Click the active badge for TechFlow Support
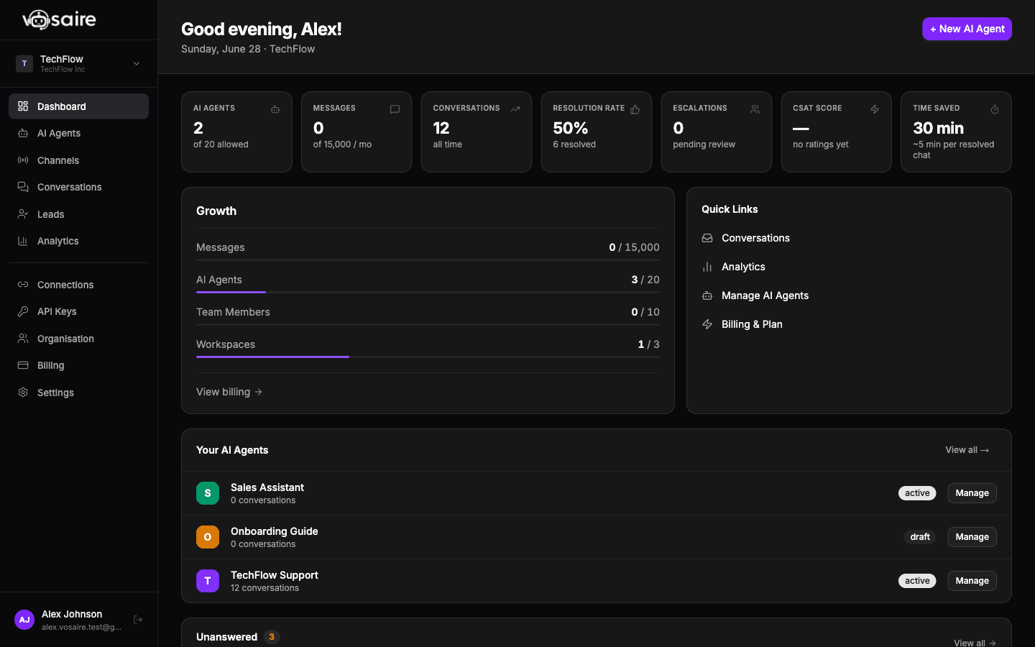This screenshot has width=1035, height=647. coord(917,581)
